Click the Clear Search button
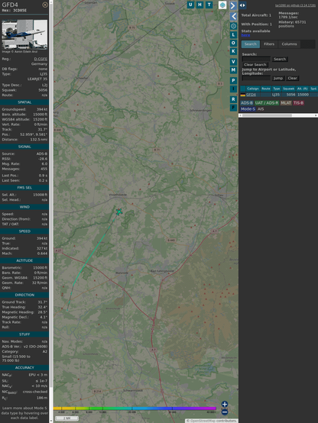The width and height of the screenshot is (318, 423). [x=255, y=65]
